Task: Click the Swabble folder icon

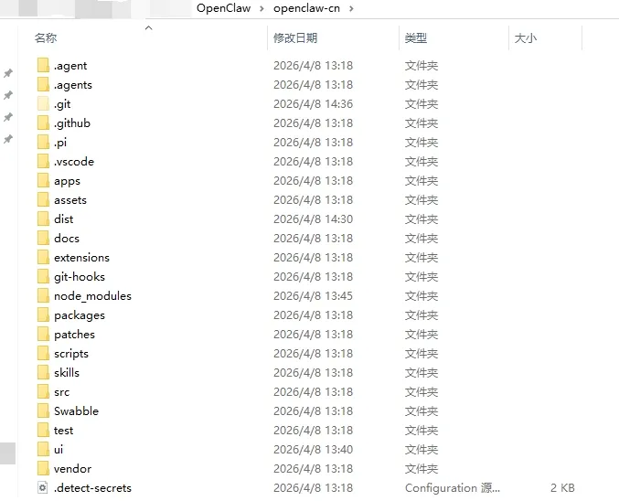Action: point(43,411)
